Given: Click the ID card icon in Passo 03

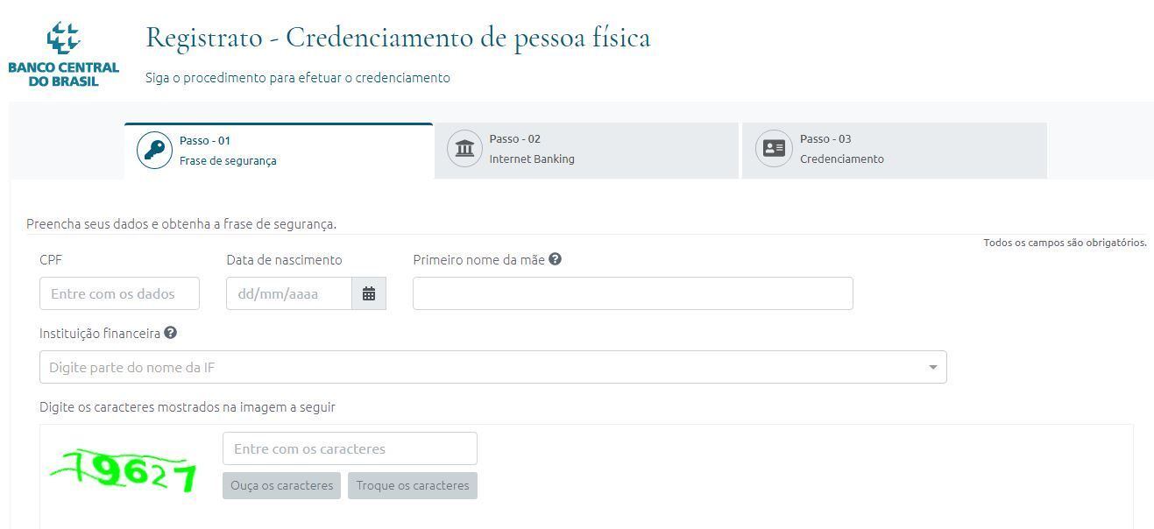Looking at the screenshot, I should coord(774,149).
